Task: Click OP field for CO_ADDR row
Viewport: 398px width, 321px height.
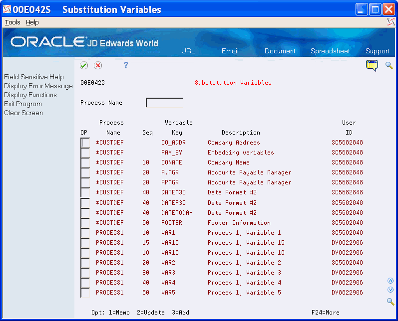Action: [85, 143]
